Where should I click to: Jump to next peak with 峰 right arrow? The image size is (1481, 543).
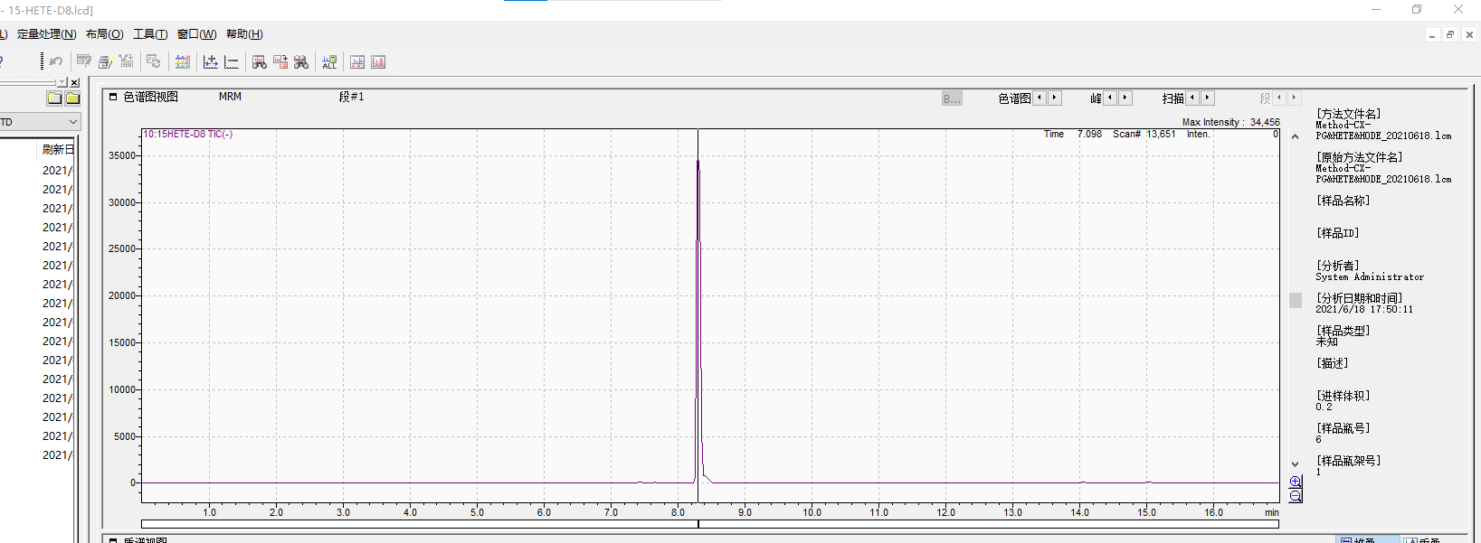pos(1125,98)
